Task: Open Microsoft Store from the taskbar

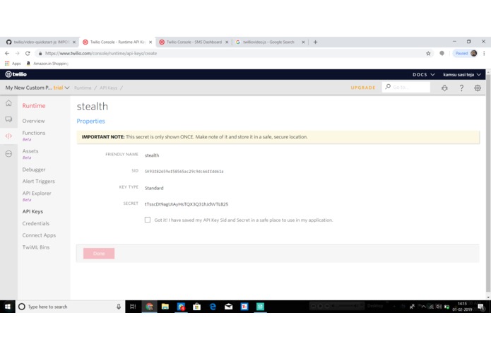Action: (196, 307)
